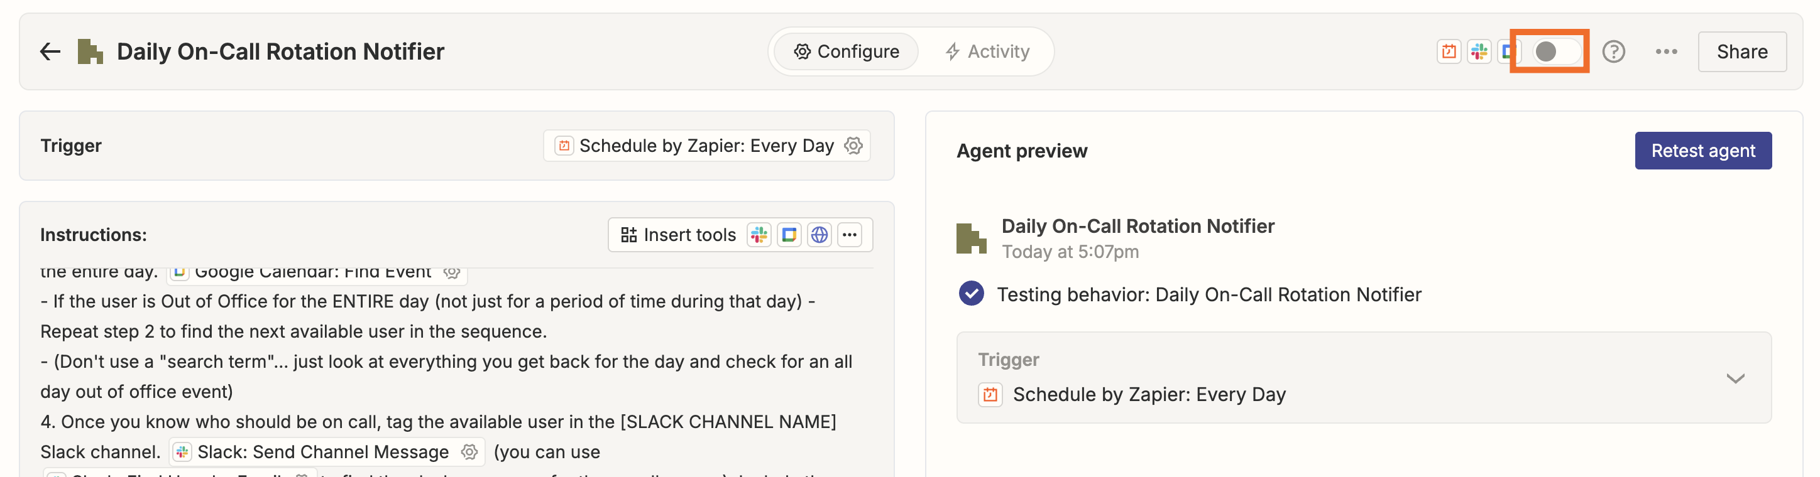Switch to the Configure tab
This screenshot has height=477, width=1820.
click(847, 51)
